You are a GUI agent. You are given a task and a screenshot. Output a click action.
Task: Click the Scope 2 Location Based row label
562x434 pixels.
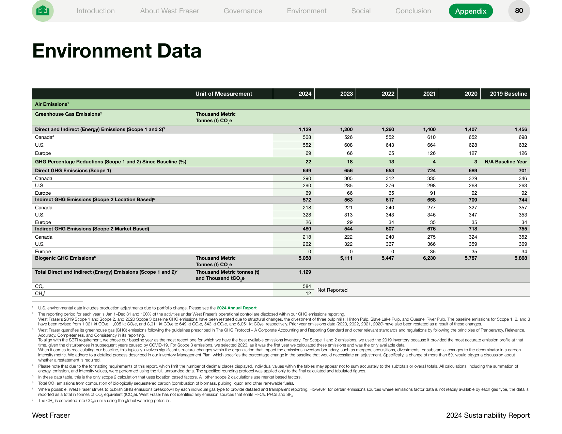point(95,200)
